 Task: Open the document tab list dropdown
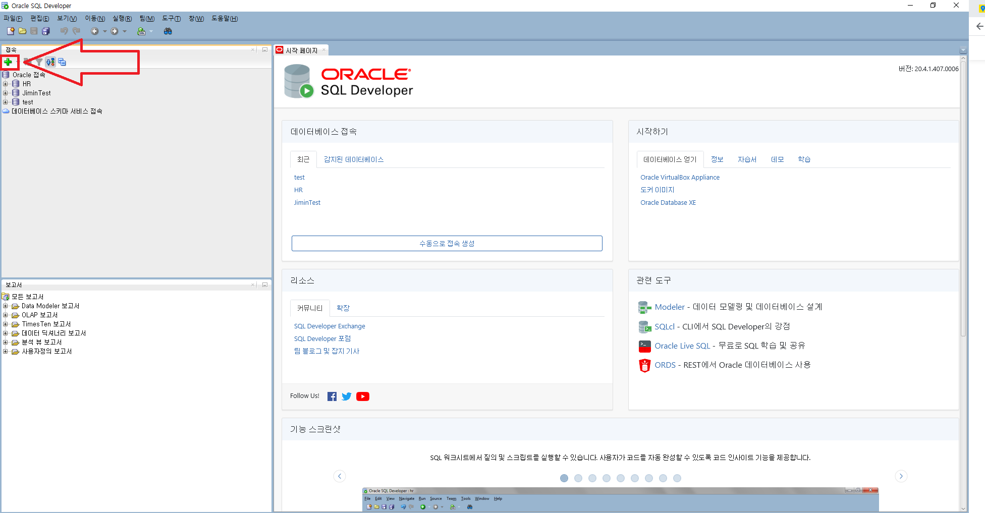(x=963, y=50)
